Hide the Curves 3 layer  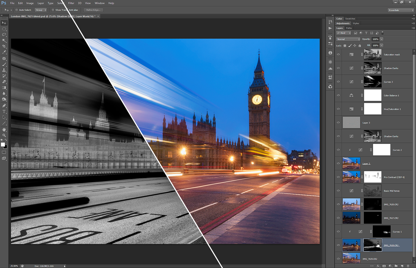click(338, 82)
